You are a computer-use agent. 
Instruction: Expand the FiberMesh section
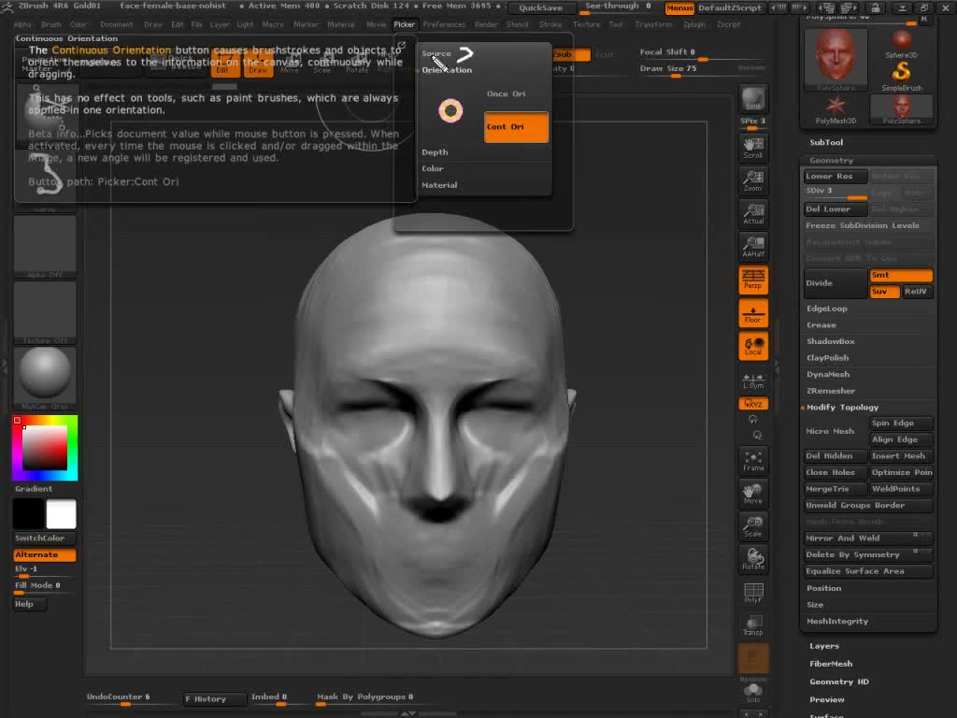click(x=831, y=664)
